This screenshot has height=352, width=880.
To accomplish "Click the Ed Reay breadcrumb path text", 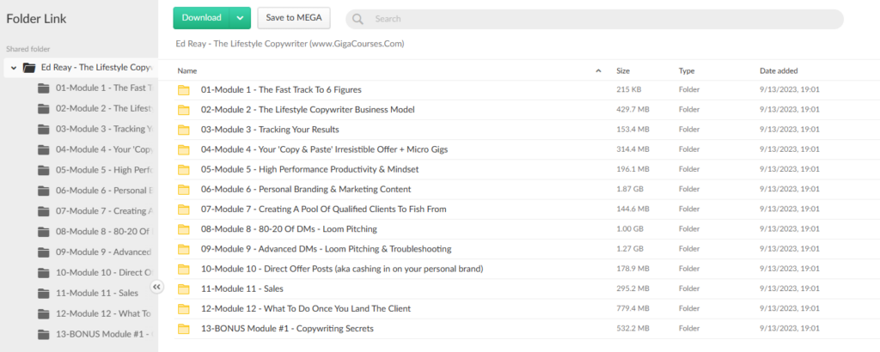I will tap(290, 44).
